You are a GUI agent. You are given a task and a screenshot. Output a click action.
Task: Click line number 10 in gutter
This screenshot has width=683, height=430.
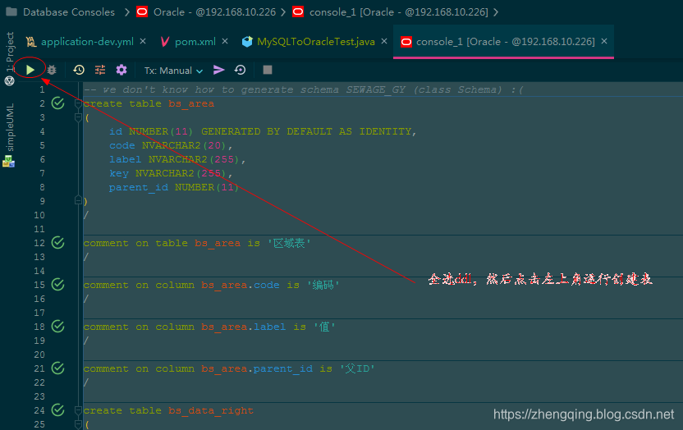pos(39,215)
